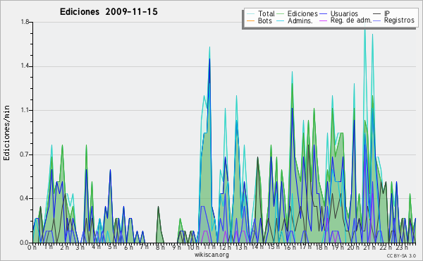Screen dimensions: 423x261
Task: Select the Admins. legend label
Action: pyautogui.click(x=300, y=20)
